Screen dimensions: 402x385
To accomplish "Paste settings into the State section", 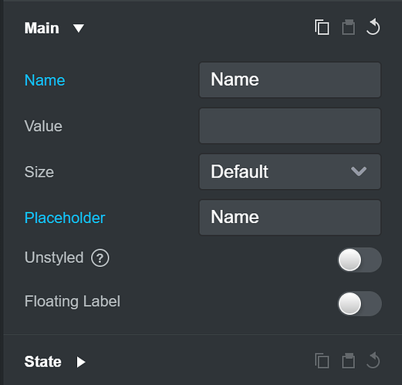I will (348, 360).
